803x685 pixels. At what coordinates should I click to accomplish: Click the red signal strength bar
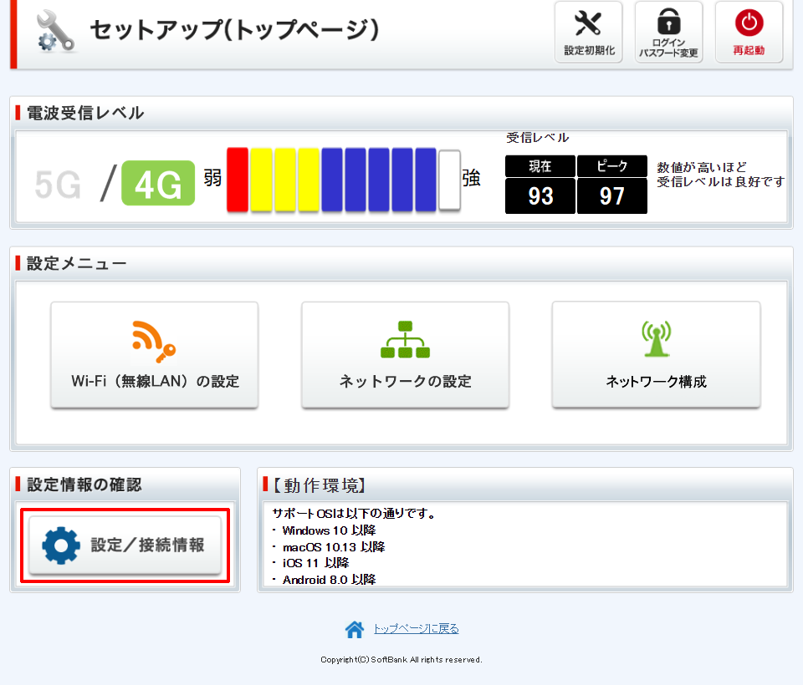tap(238, 179)
